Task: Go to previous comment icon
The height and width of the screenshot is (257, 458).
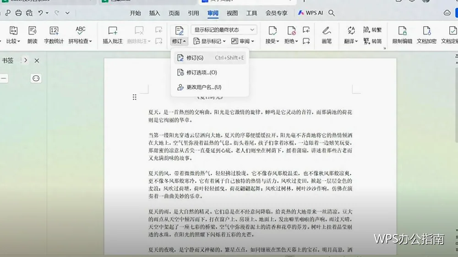Action: (158, 30)
